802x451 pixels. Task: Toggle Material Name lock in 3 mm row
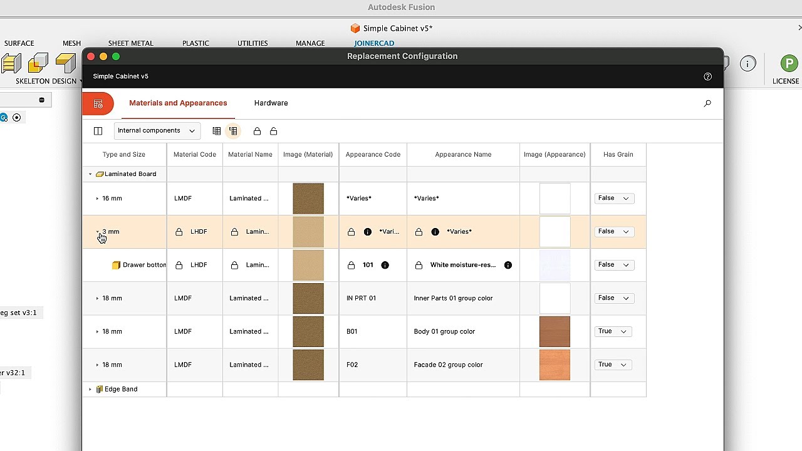[234, 232]
